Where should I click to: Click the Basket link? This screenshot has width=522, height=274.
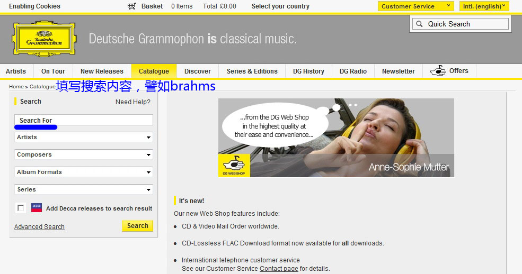(152, 6)
